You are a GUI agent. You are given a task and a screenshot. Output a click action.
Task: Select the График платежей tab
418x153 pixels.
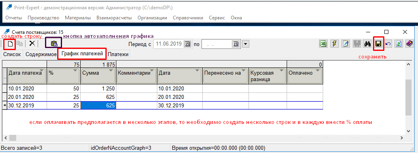click(x=82, y=54)
